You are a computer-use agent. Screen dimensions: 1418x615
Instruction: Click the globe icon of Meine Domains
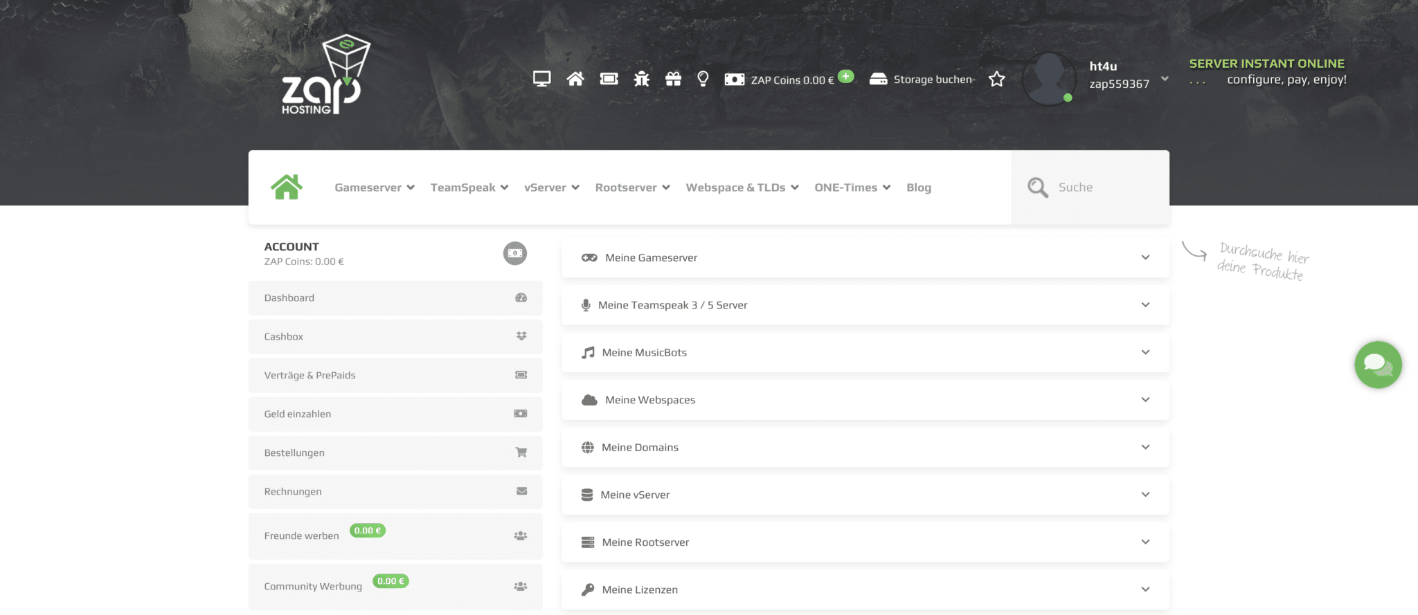click(588, 448)
